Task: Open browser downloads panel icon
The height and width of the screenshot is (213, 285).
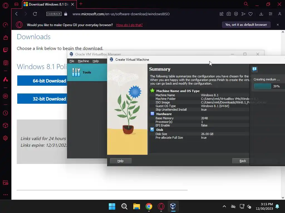Action: click(261, 14)
